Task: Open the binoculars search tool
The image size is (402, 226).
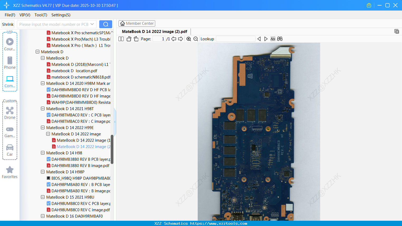Action: [280, 39]
